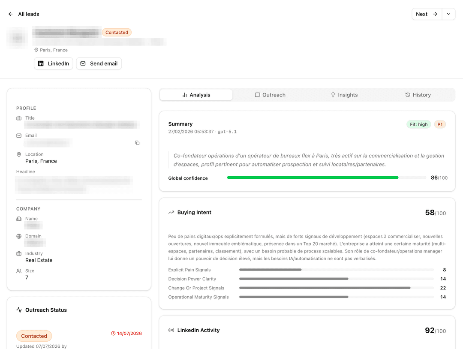
Task: Click the LinkedIn Activity signal icon
Action: tap(171, 330)
